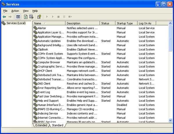
Task: Sort by the Startup Type column header
Action: pos(126,23)
